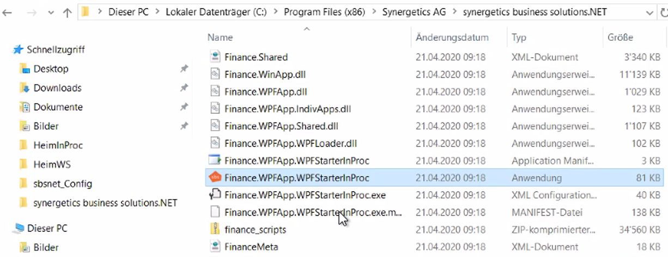The width and height of the screenshot is (668, 257).
Task: Select Dieser PC in the navigation pane
Action: (47, 229)
